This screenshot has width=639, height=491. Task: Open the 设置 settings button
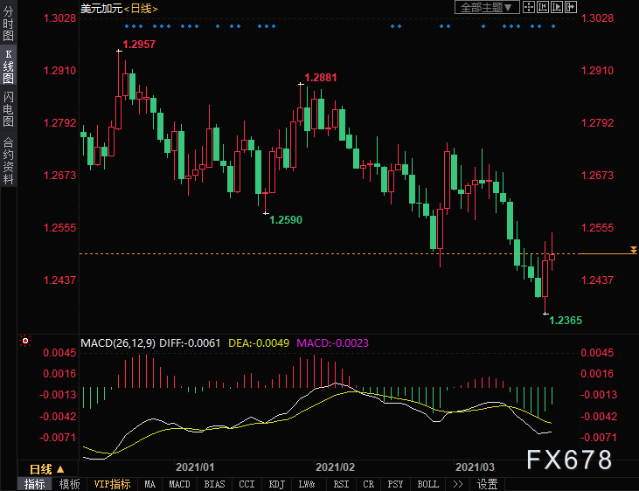(488, 484)
